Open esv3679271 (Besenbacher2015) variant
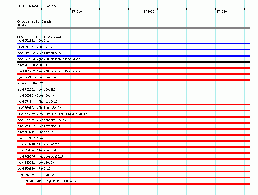258x195 pixels. [x=42, y=120]
